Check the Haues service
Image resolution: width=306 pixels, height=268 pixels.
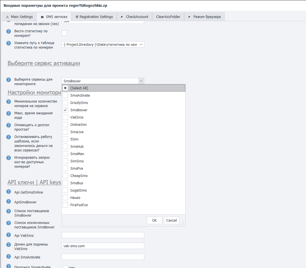[65, 198]
